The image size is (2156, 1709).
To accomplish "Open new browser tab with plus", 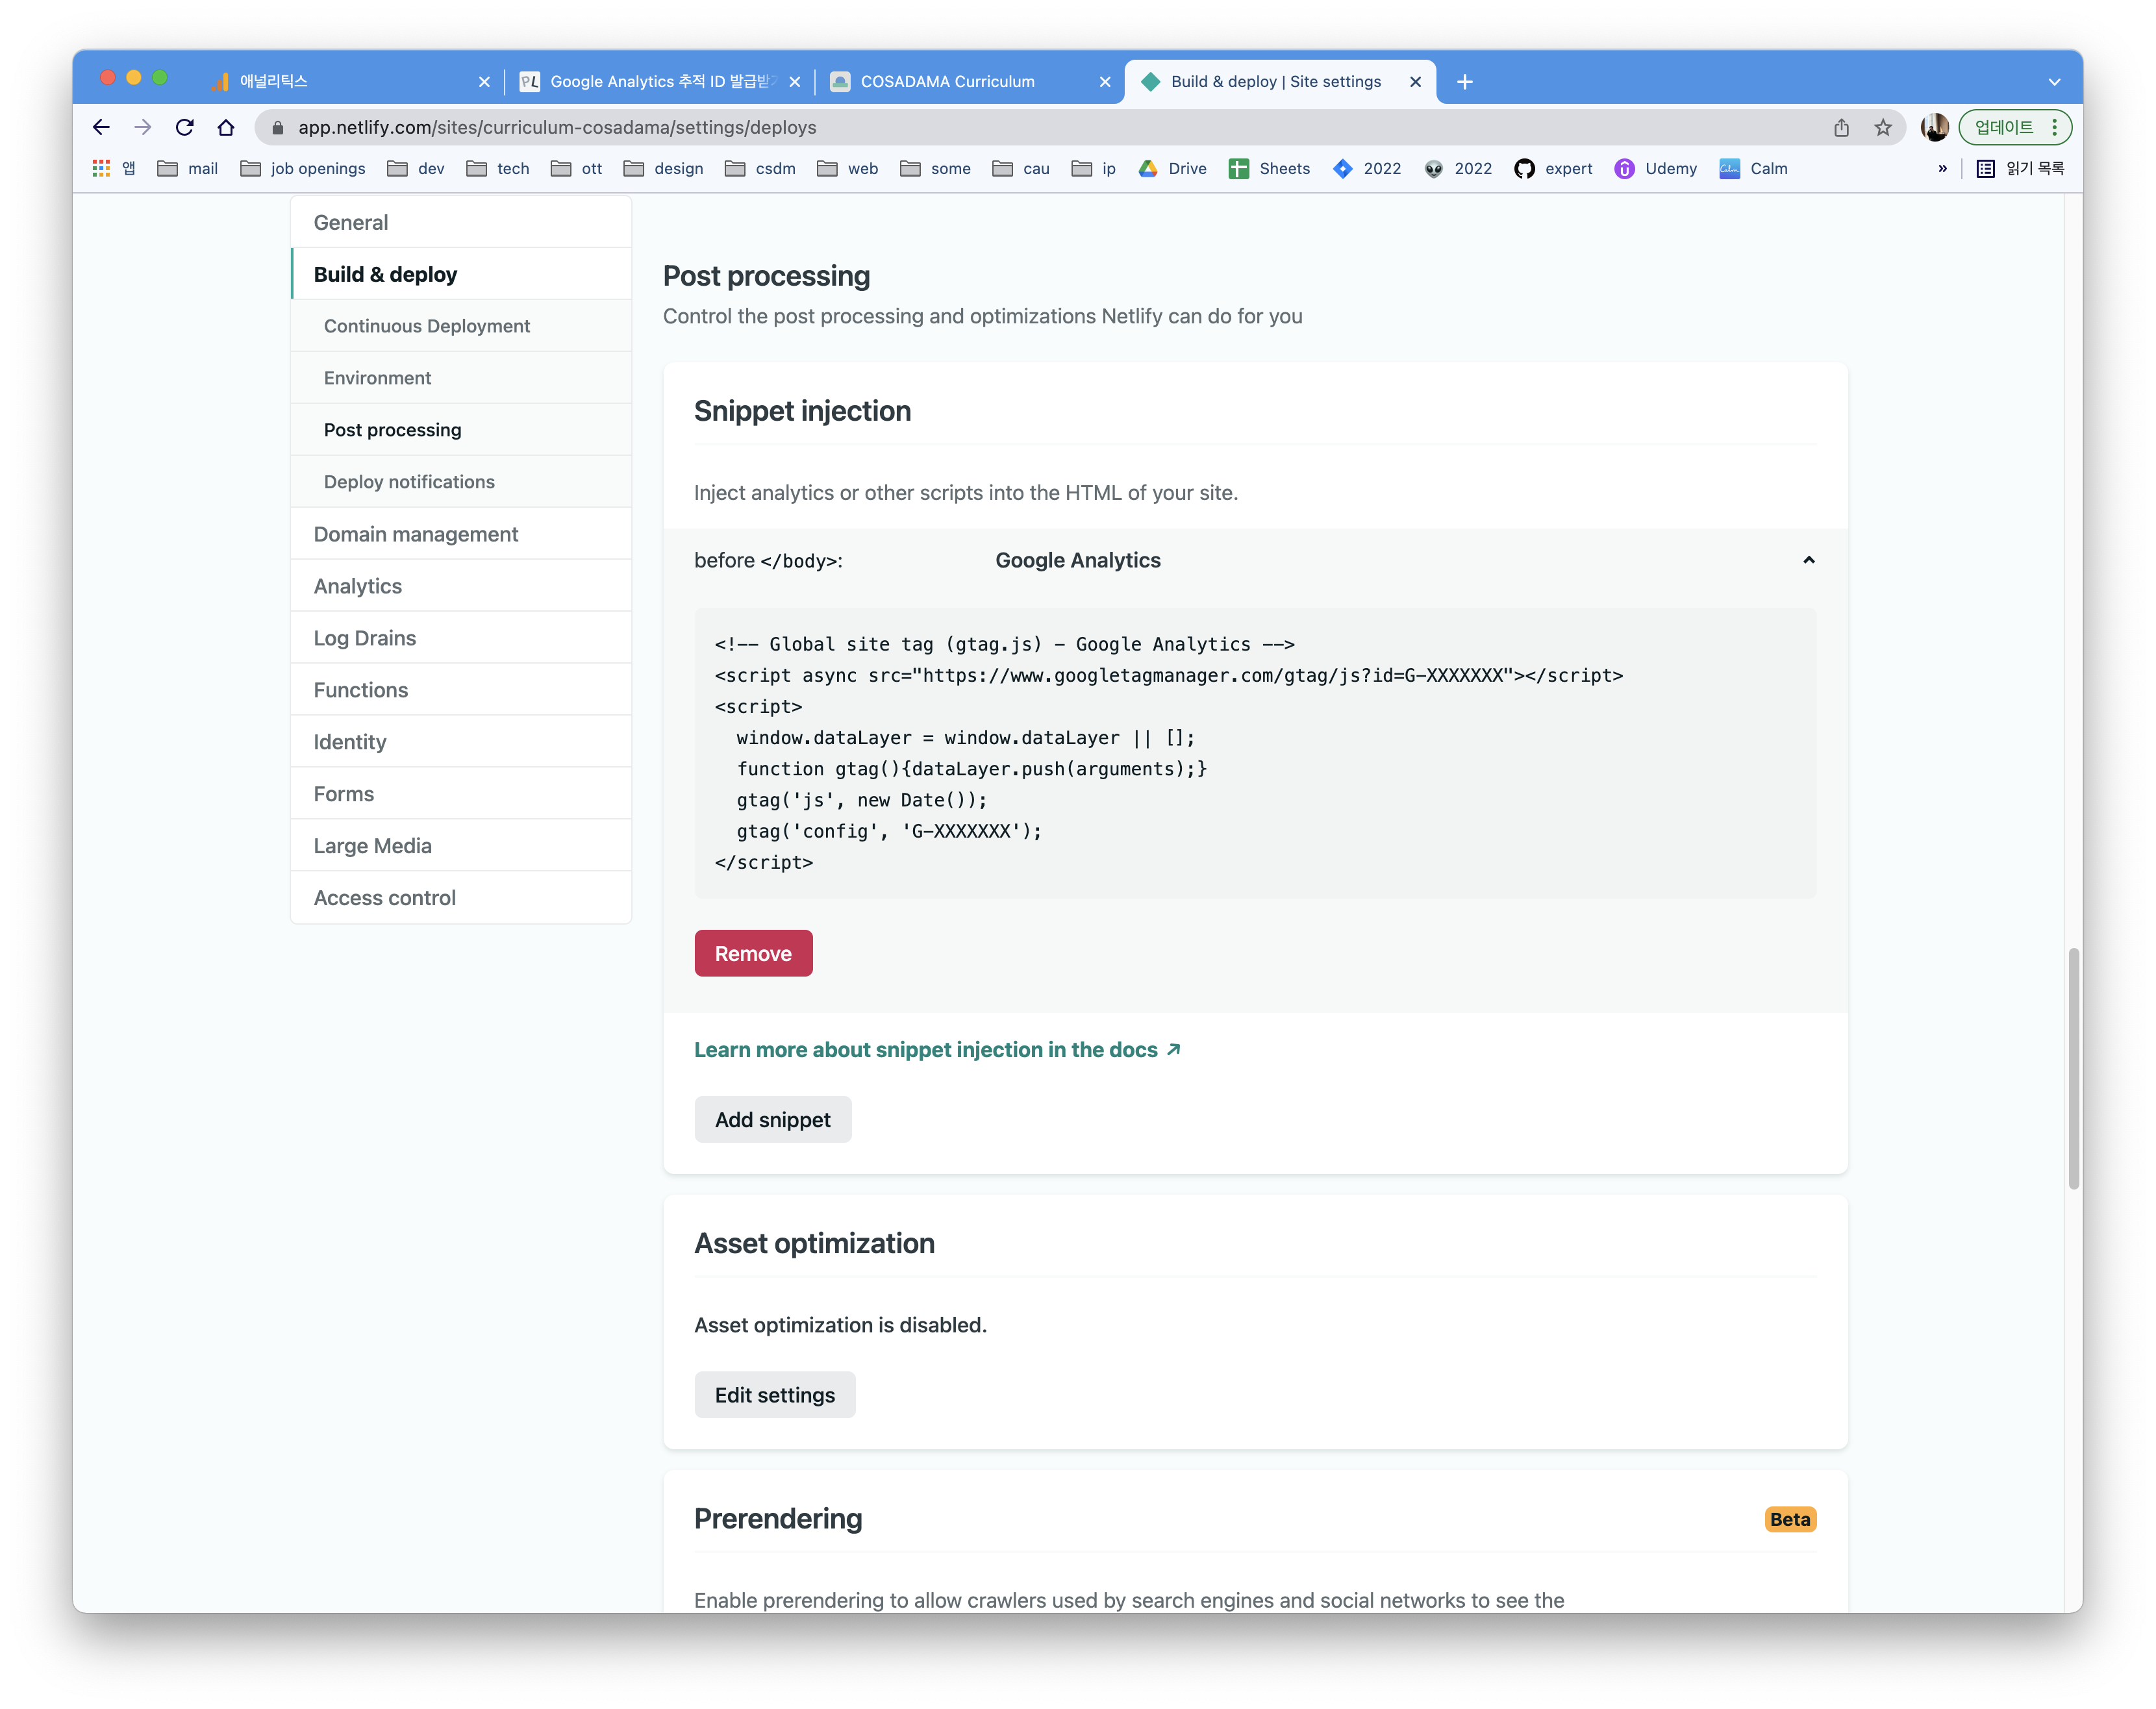I will click(x=1464, y=82).
